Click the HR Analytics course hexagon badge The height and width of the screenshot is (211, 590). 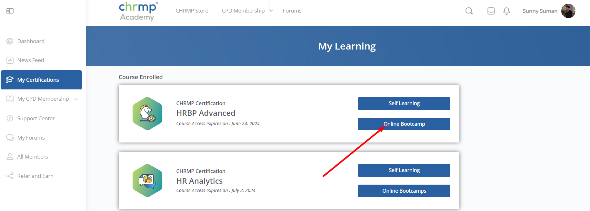point(147,180)
